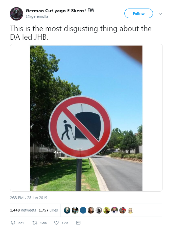Click the reply speech bubble icon

point(13,223)
